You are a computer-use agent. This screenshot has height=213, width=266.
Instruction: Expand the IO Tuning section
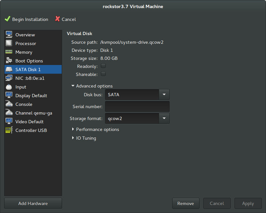click(73, 138)
